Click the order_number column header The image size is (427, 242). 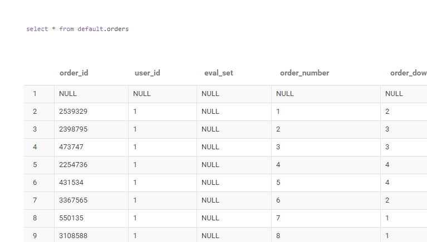point(304,73)
